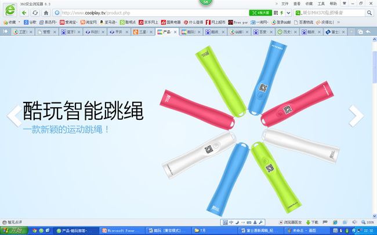377x235 pixels.
Task: Switch to the 酷玩 [兼容模式] taskbar window
Action: (168, 231)
